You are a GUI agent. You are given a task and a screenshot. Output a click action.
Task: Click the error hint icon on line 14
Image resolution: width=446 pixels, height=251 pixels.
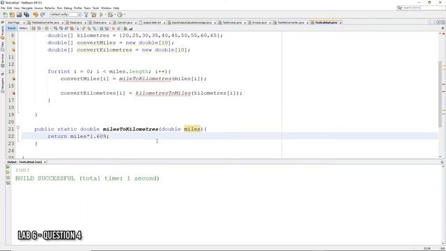[13, 79]
